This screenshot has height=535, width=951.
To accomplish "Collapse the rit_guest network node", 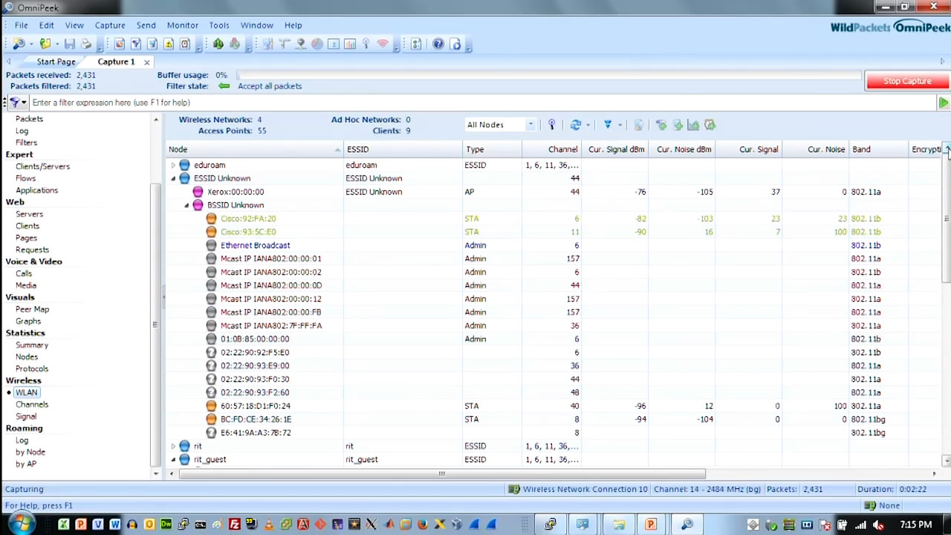I will tap(173, 459).
